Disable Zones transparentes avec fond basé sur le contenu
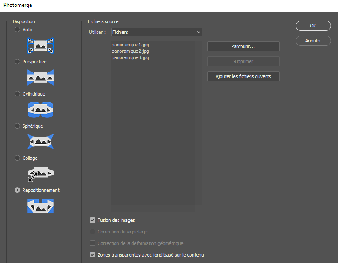 click(92, 255)
